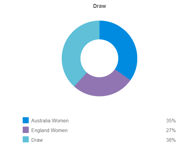This screenshot has width=196, height=146.
Task: Select the Draw legend label text
Action: 37,140
